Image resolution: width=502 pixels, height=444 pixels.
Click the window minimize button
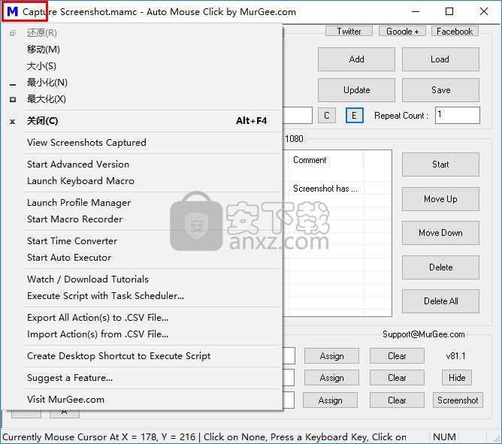(416, 11)
